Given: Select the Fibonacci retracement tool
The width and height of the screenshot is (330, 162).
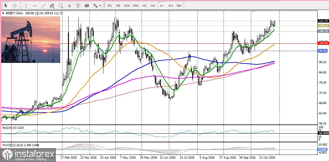Looking at the screenshot, I should coord(61,6).
